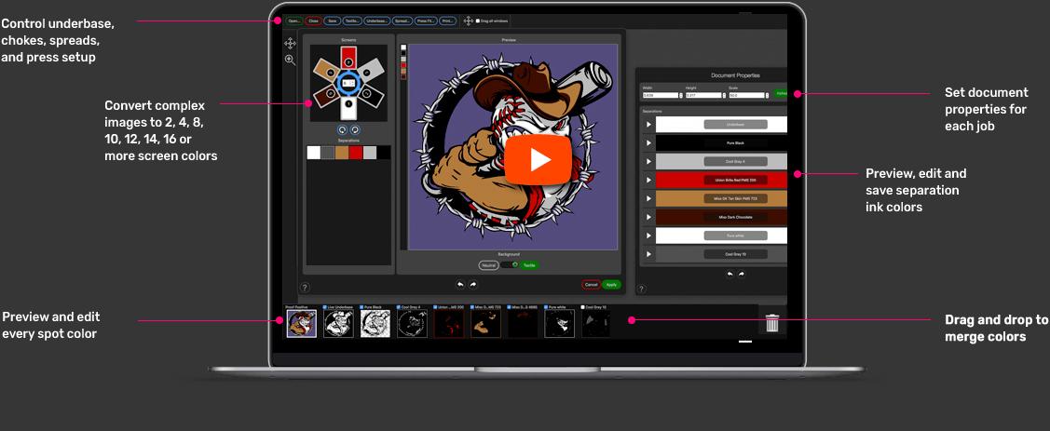Expand the Cool Grey 4 separation row
The image size is (1050, 431).
pyautogui.click(x=648, y=161)
